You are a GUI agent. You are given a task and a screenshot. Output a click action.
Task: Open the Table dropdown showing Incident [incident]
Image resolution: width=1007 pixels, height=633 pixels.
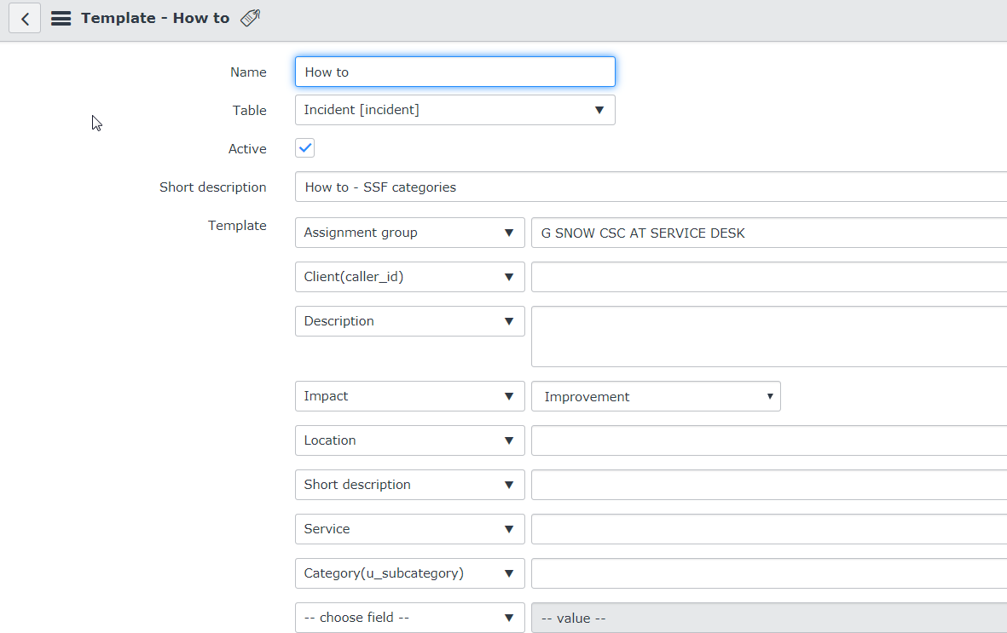454,109
